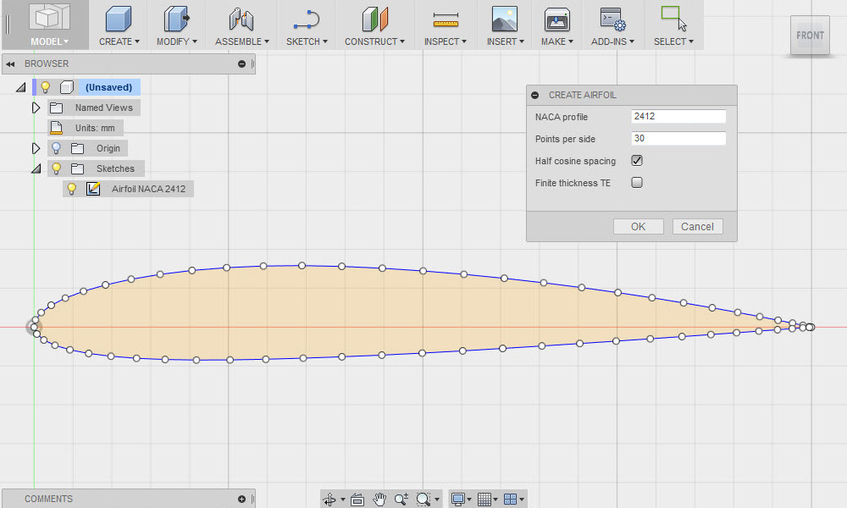
Task: Open the CREATE menu label
Action: point(119,41)
